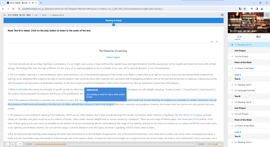Open the Archimedes link in paragraph 3
This screenshot has height=147, width=270.
point(22,89)
